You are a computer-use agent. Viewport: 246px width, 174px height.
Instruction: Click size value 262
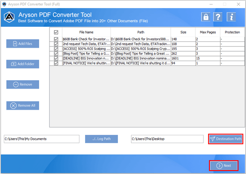coord(174,53)
